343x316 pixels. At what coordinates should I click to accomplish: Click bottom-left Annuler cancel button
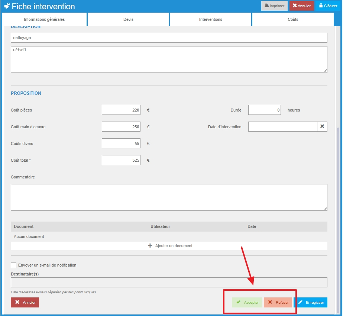pyautogui.click(x=25, y=302)
